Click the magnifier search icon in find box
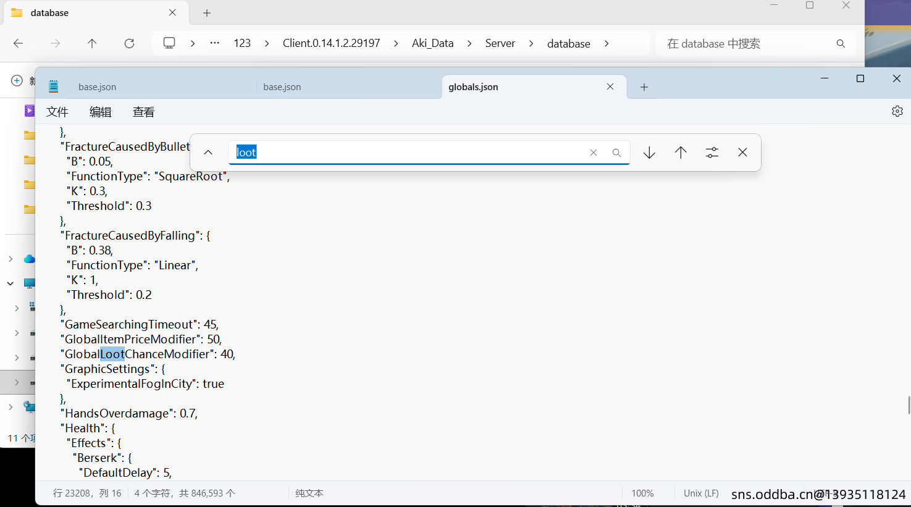Viewport: 911px width, 507px height. pos(616,153)
